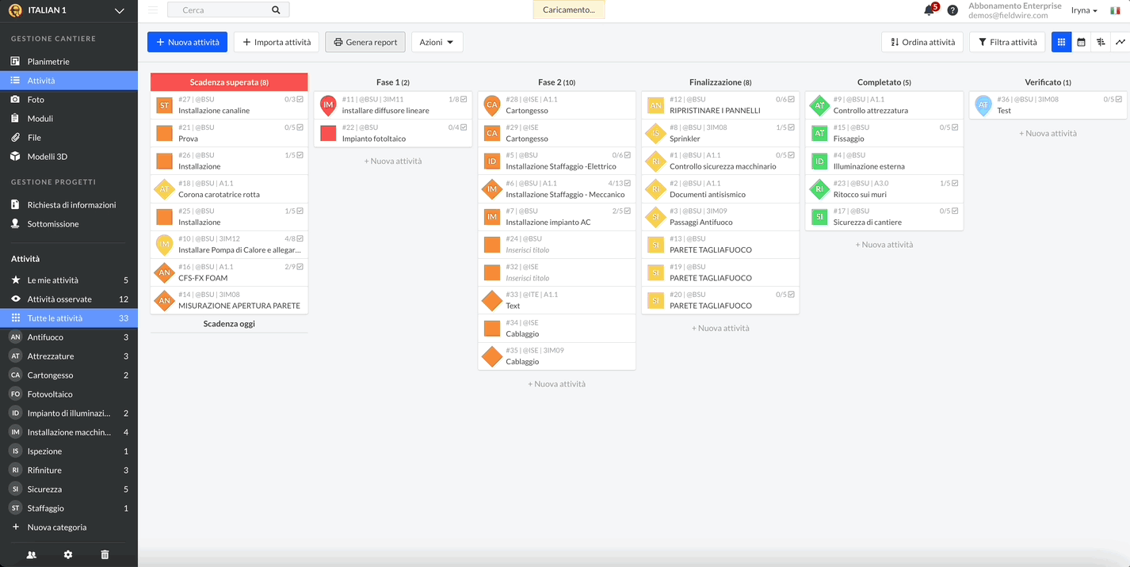Image resolution: width=1130 pixels, height=567 pixels.
Task: Open the Azioni dropdown menu
Action: coord(437,42)
